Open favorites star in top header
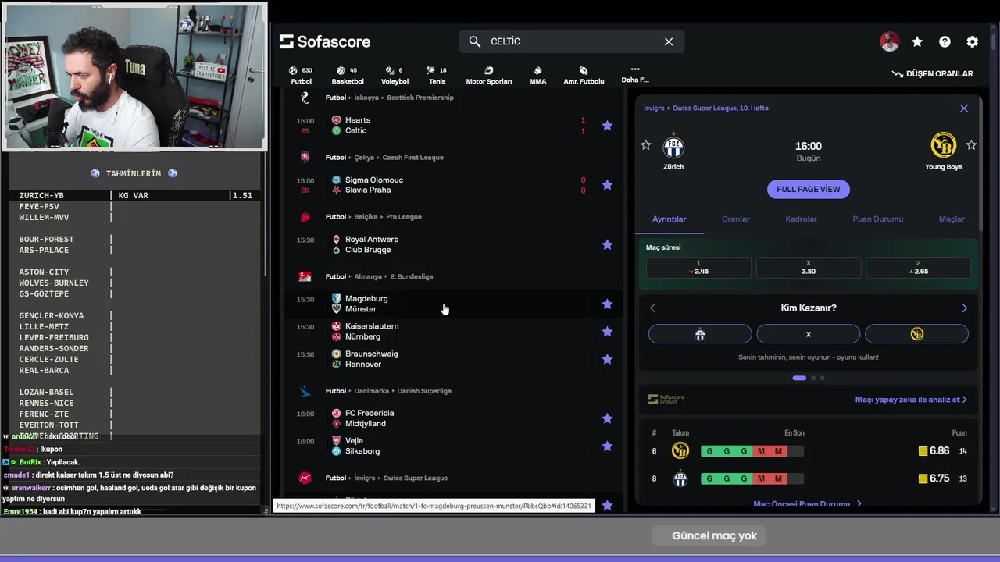Viewport: 1000px width, 562px height. [917, 42]
